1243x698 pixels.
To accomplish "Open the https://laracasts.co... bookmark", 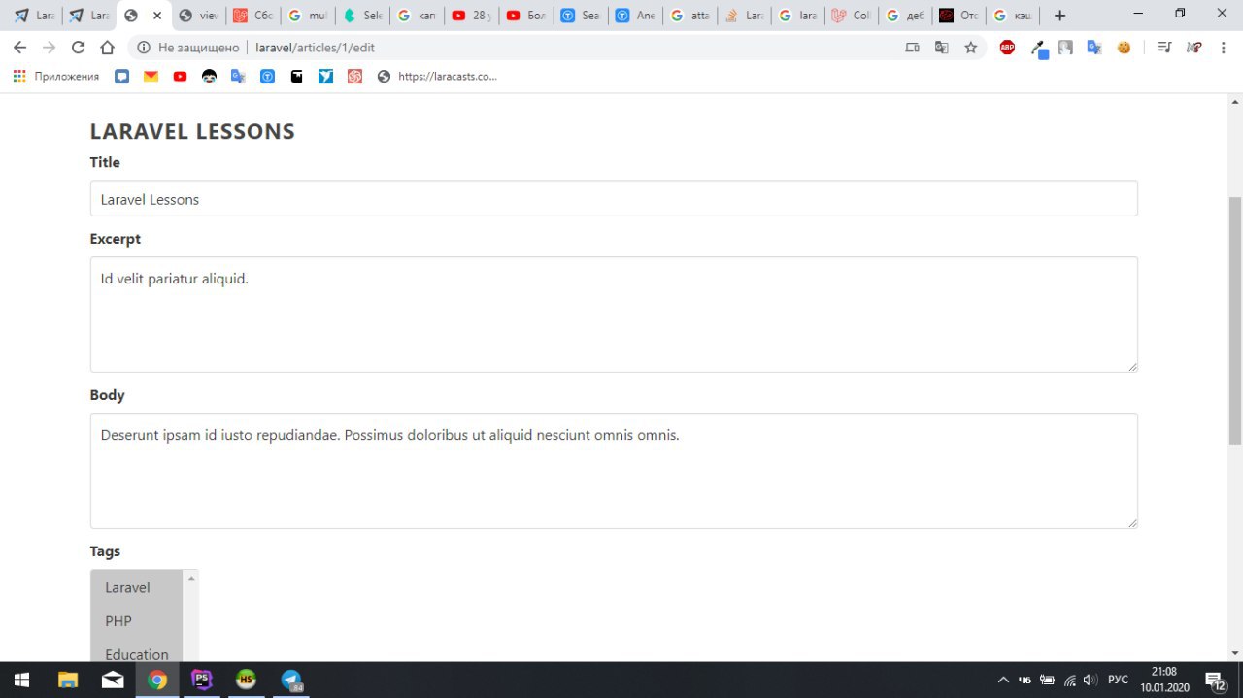I will (437, 77).
